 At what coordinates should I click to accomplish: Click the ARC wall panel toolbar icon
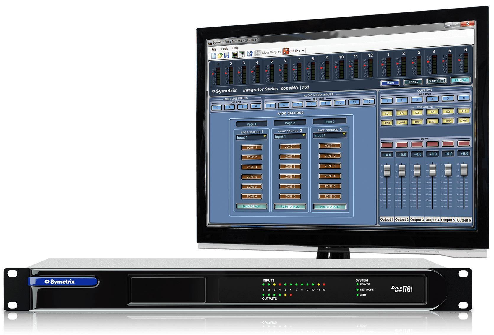(x=242, y=54)
